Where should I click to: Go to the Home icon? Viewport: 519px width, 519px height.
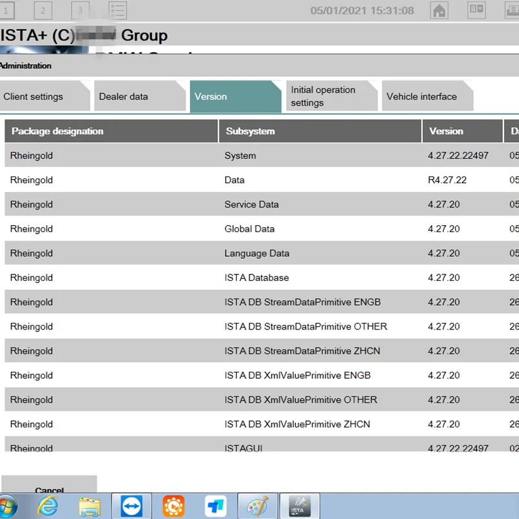[439, 10]
